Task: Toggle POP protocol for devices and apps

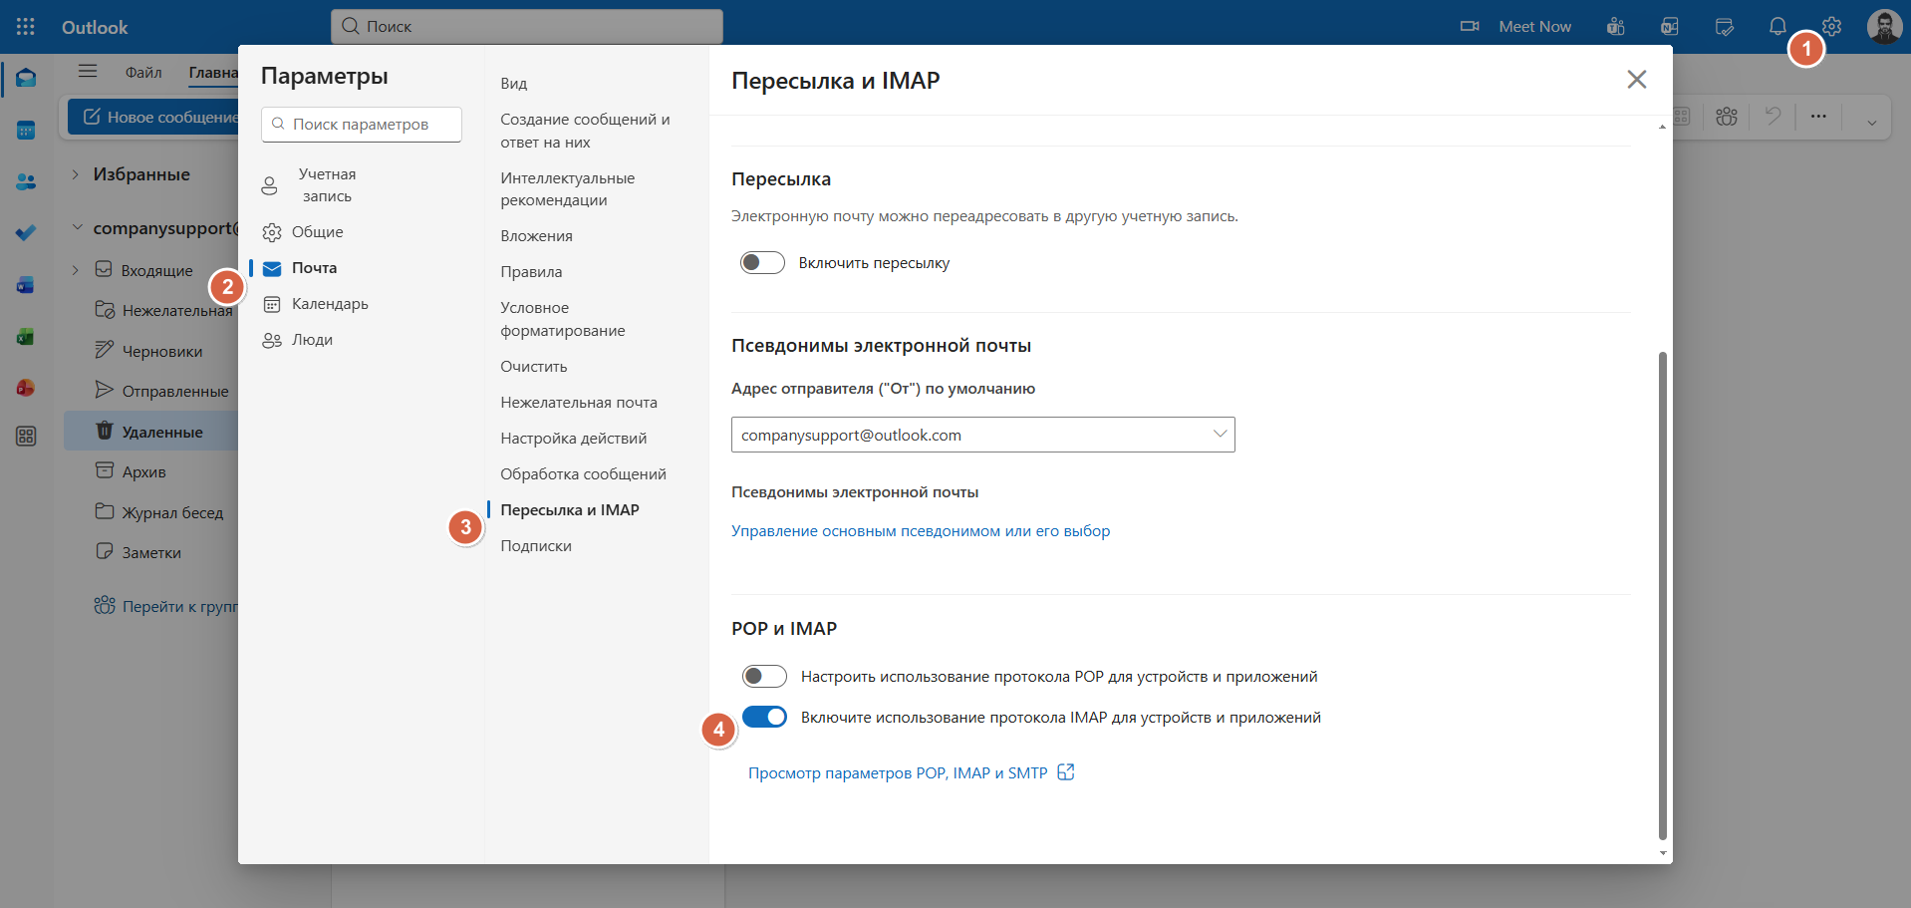Action: (x=764, y=677)
